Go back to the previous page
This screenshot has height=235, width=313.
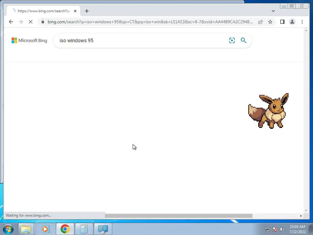point(11,22)
